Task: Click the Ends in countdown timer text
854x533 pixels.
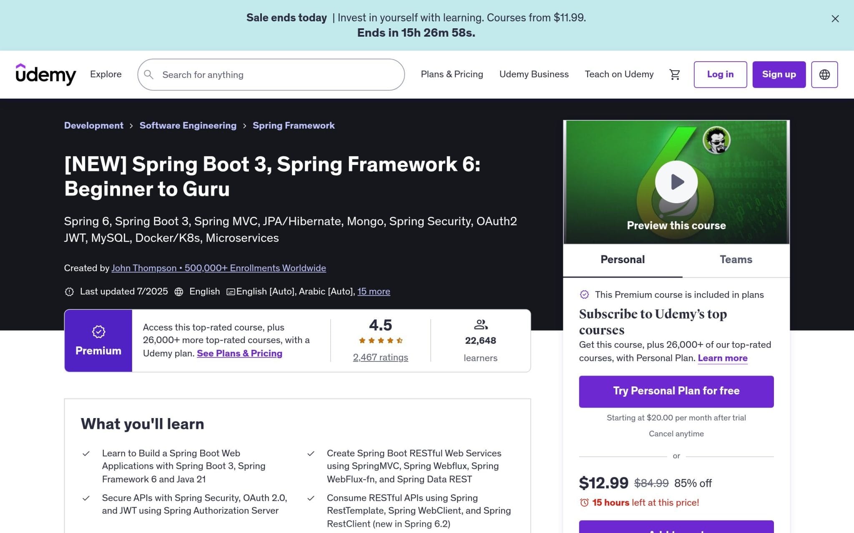Action: coord(416,33)
